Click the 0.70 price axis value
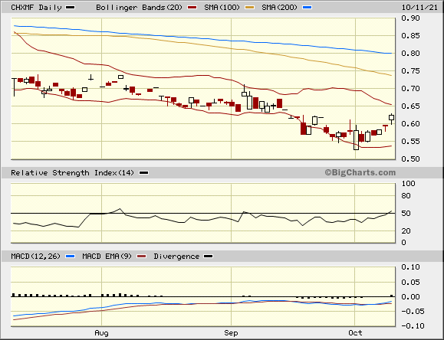This screenshot has height=340, width=444. 410,89
